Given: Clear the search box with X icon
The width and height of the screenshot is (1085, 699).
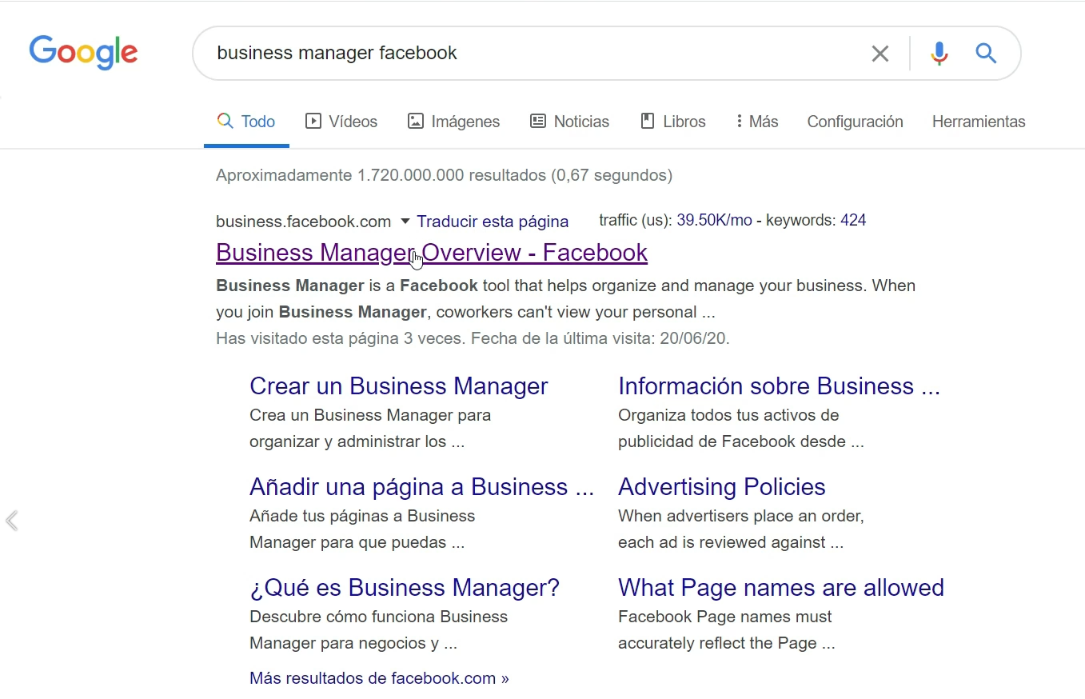Looking at the screenshot, I should click(880, 54).
